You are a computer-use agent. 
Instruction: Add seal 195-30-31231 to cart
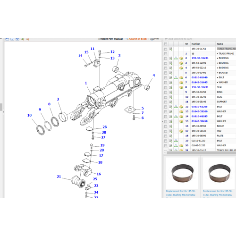171,87
